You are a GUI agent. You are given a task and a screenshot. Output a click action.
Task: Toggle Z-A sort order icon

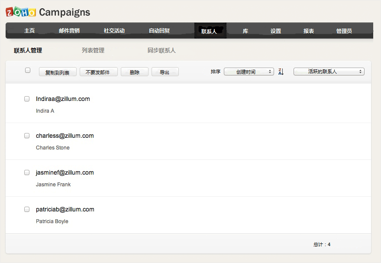click(x=281, y=71)
